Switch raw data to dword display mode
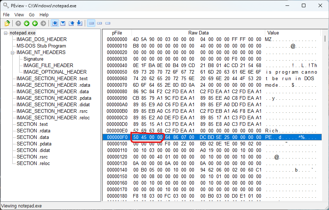 tap(108, 23)
